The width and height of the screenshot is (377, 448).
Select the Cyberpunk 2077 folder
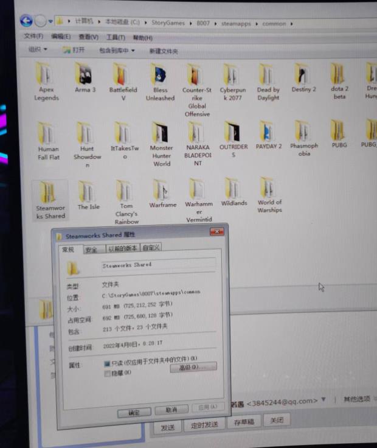pos(233,82)
